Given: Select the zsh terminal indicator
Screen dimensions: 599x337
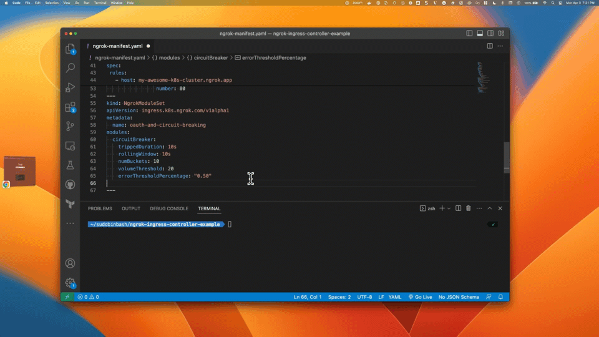Looking at the screenshot, I should coord(427,208).
